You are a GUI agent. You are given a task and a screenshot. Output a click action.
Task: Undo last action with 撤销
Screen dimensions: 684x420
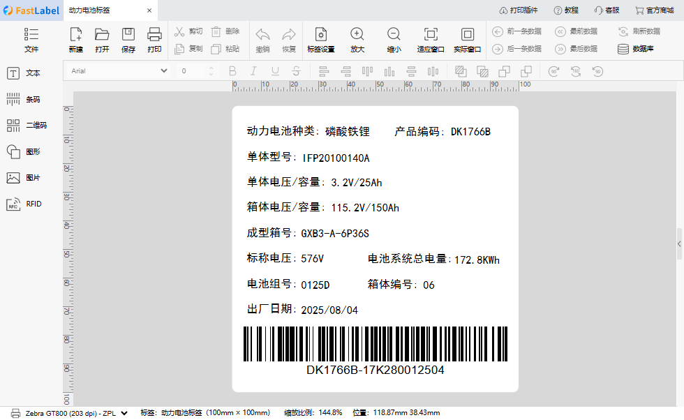[x=262, y=40]
